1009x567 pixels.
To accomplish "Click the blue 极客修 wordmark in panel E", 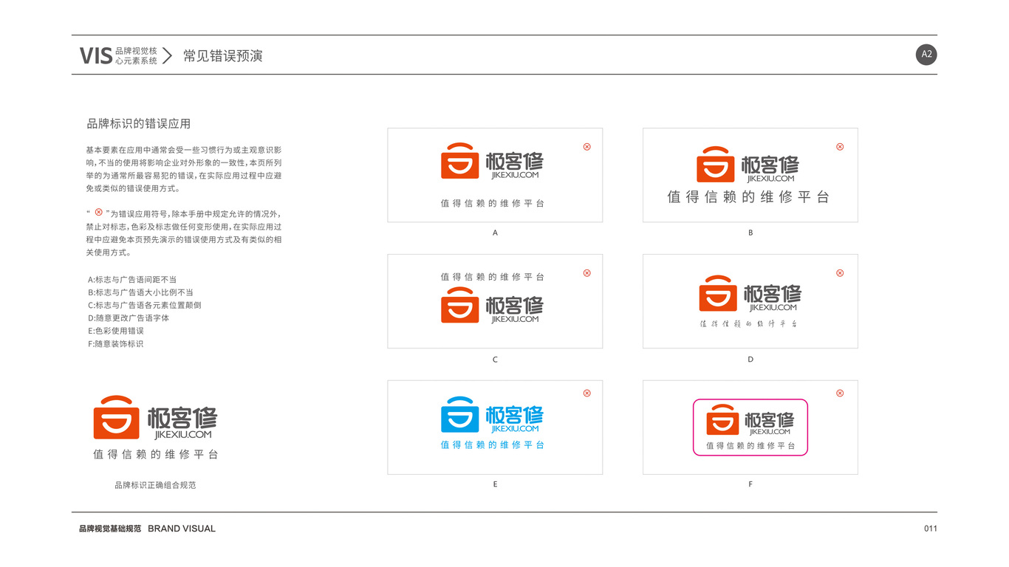I will pos(515,414).
